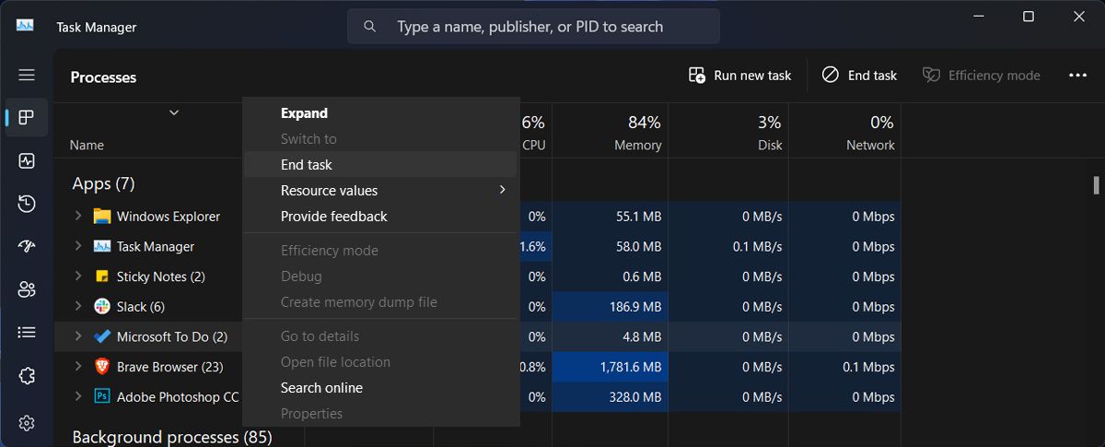Click the process search input field
The image size is (1105, 447).
543,27
